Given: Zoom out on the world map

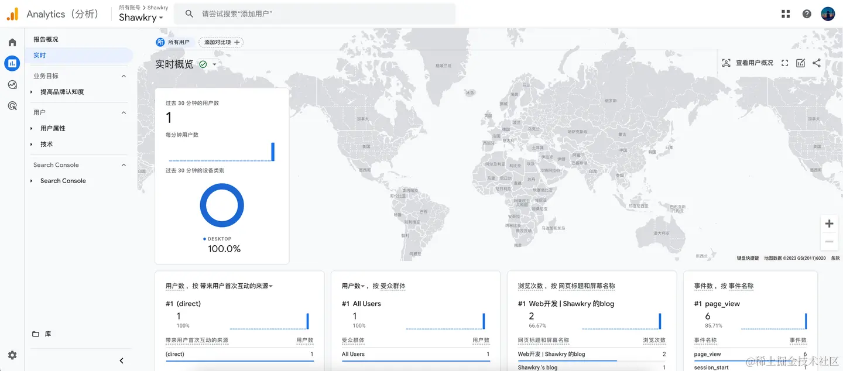Looking at the screenshot, I should (829, 242).
